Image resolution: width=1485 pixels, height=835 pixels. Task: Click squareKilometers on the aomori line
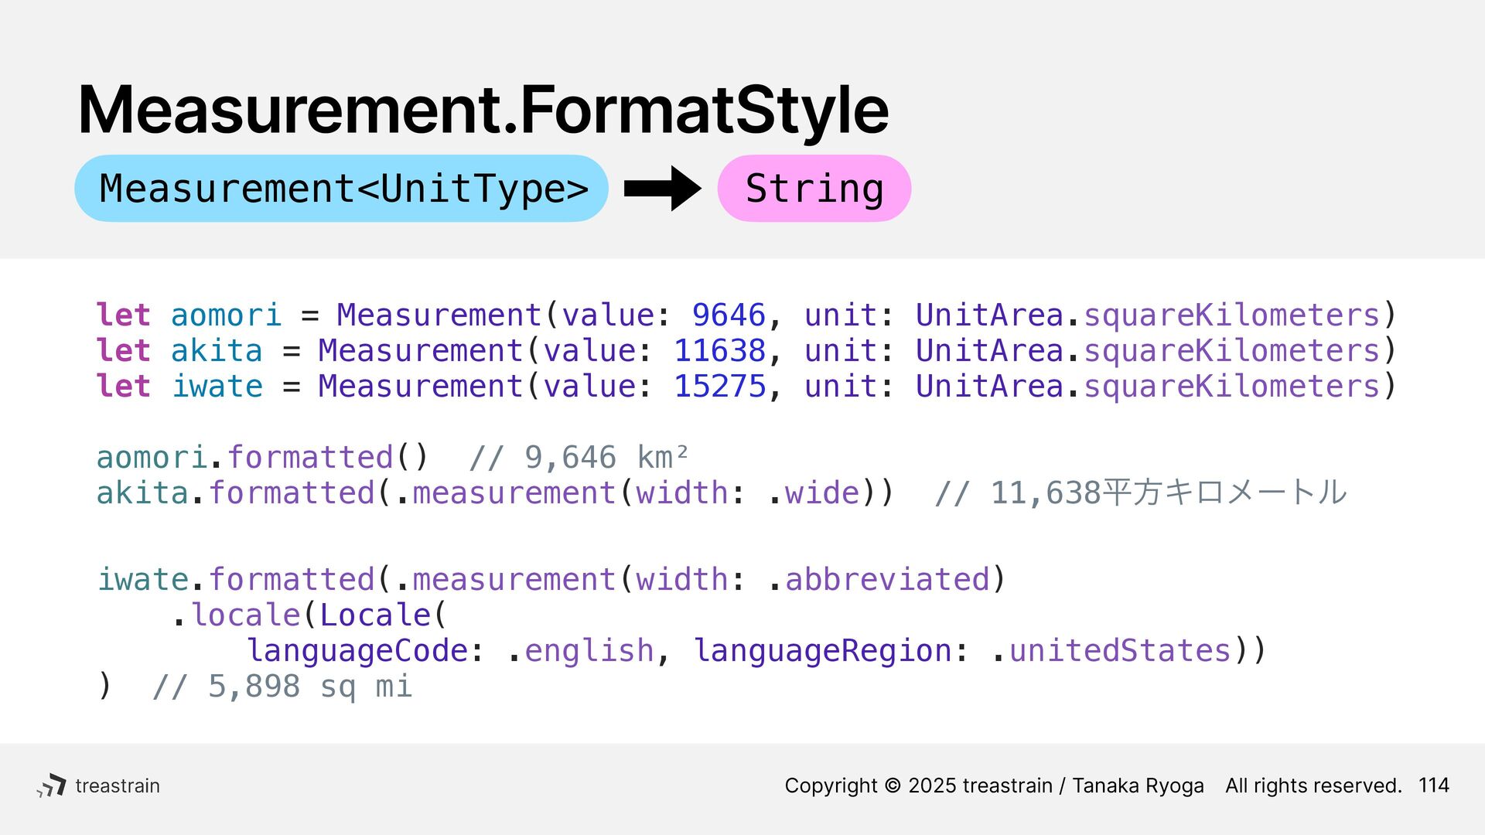(x=1232, y=315)
